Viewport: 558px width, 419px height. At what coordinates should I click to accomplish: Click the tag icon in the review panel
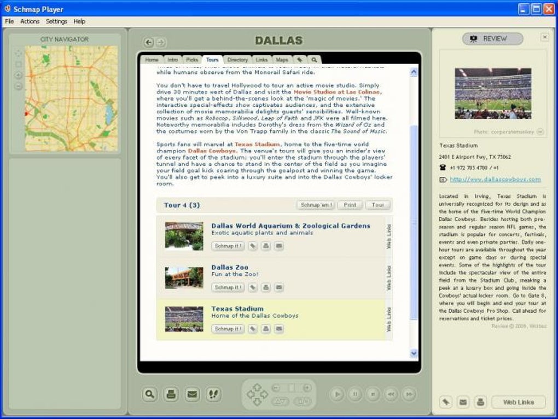click(x=445, y=402)
